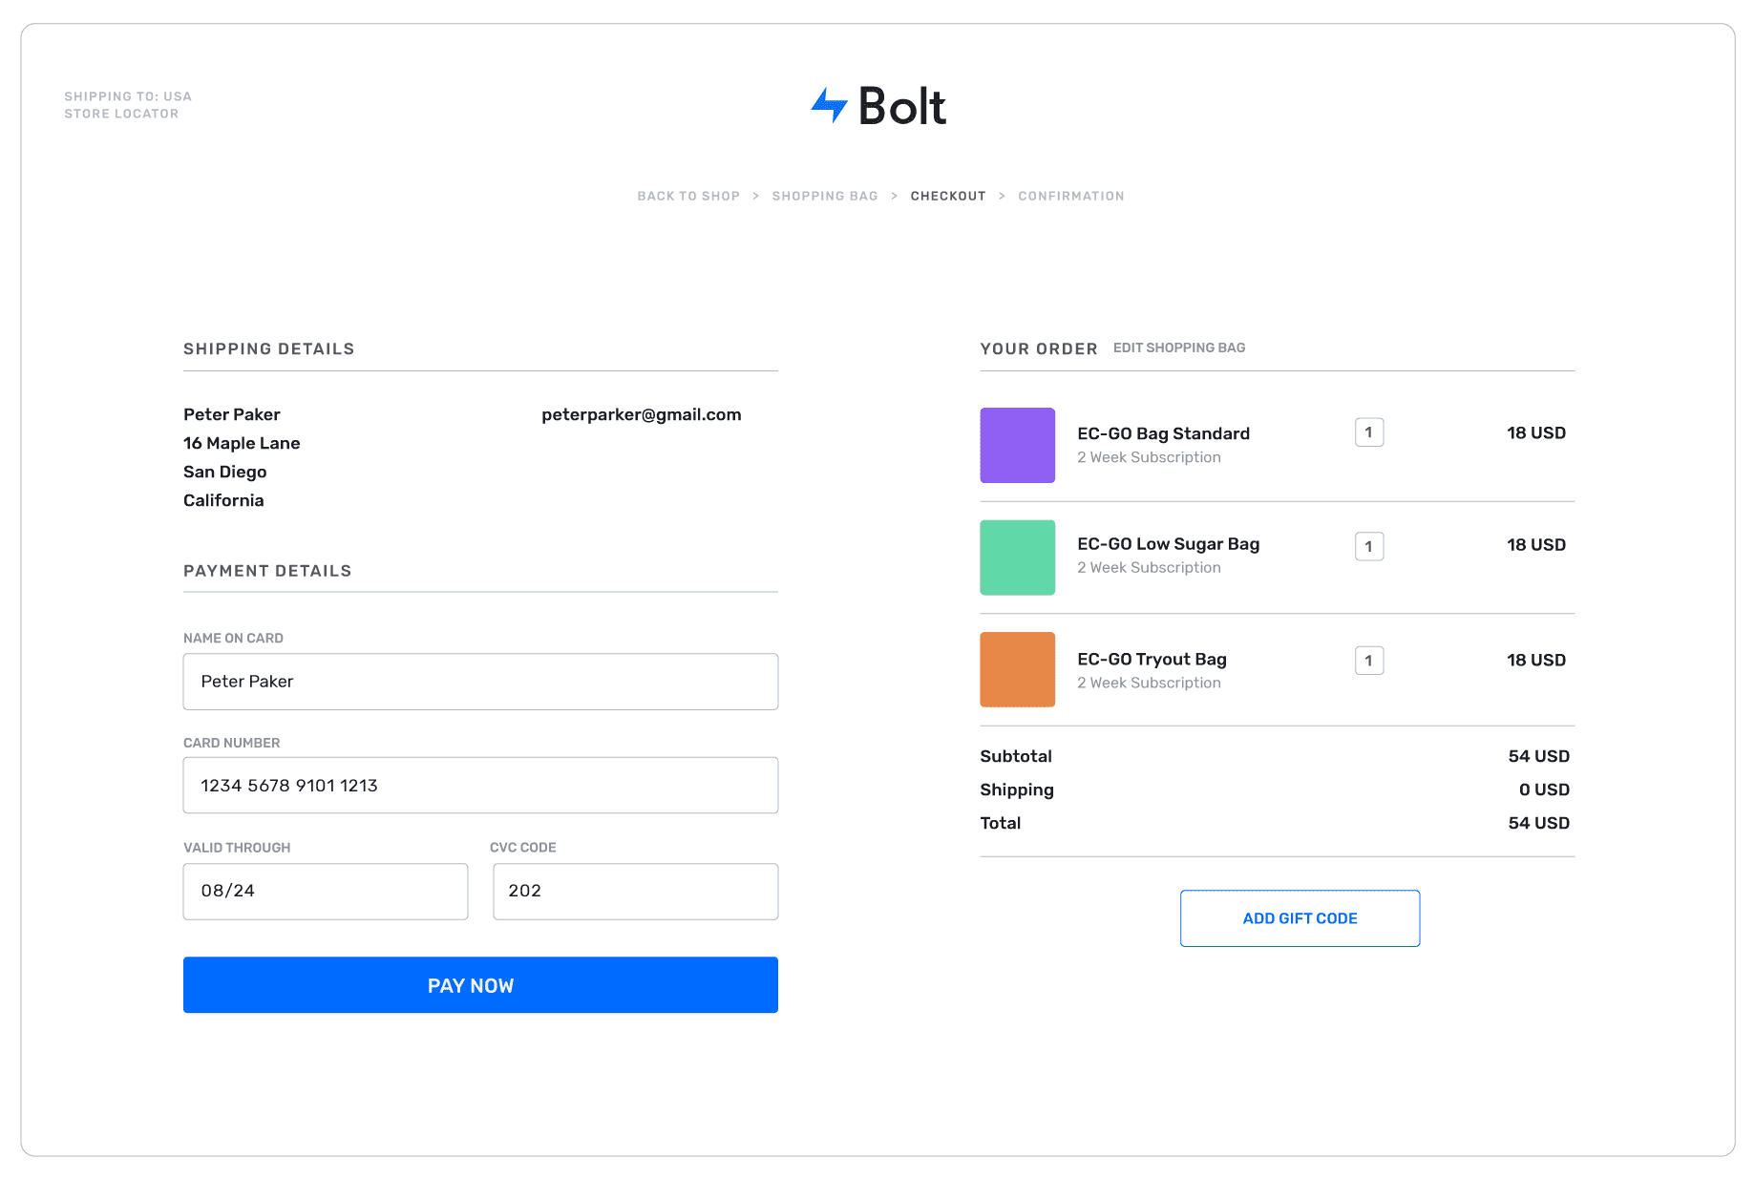Click the Name on Card field
Viewport: 1755px width, 1179px height.
480,681
